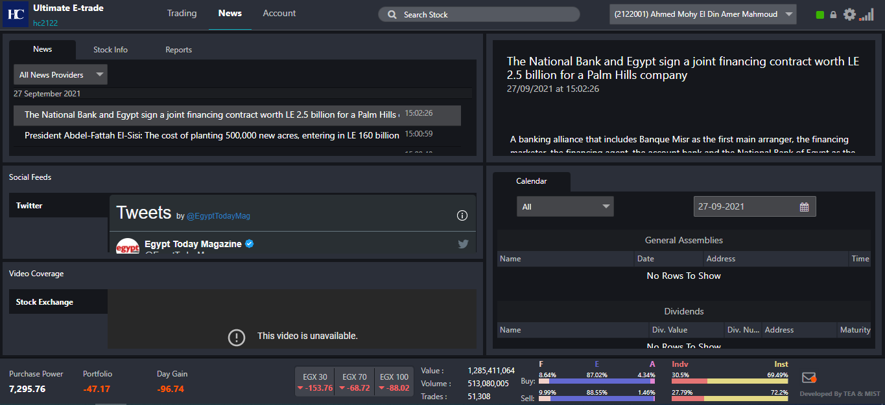Click the signal strength bars icon
Viewport: 885px width, 405px height.
point(866,14)
